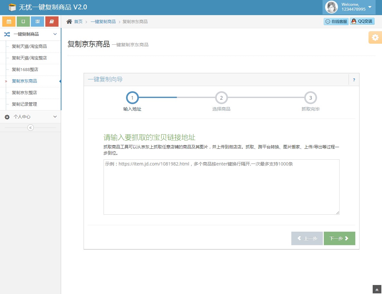Screen dimensions: 382x294
Task: Click the 在线客服 button
Action: click(336, 22)
